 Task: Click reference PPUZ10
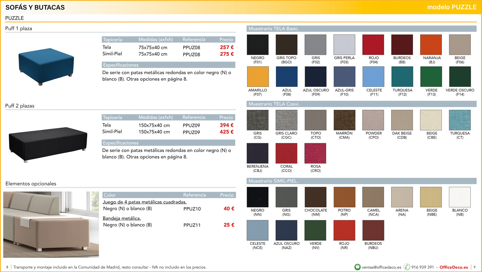click(192, 209)
